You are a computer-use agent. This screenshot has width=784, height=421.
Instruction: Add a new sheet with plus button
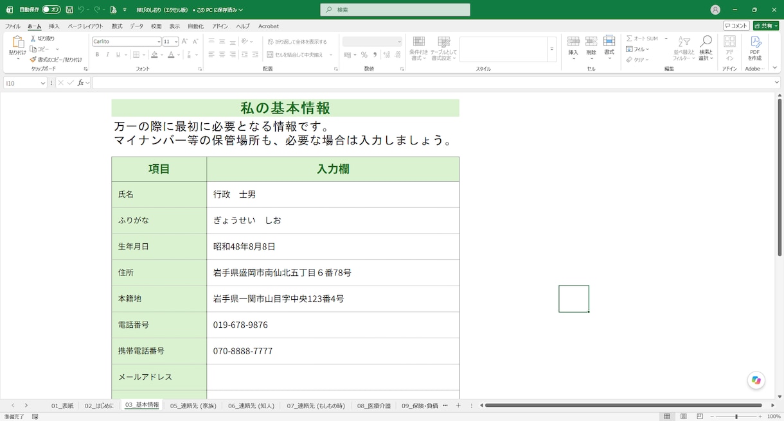[x=458, y=406]
